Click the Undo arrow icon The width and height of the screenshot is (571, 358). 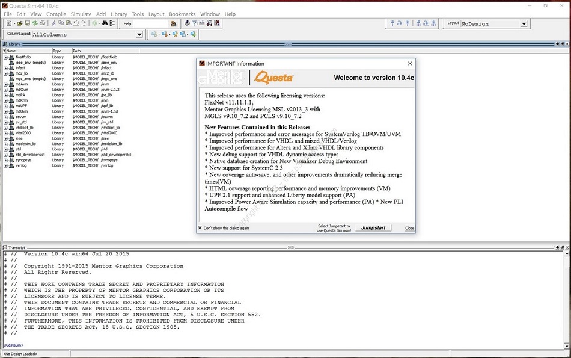76,23
